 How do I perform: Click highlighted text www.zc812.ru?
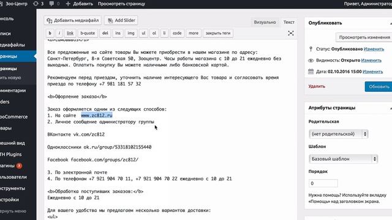tap(97, 116)
